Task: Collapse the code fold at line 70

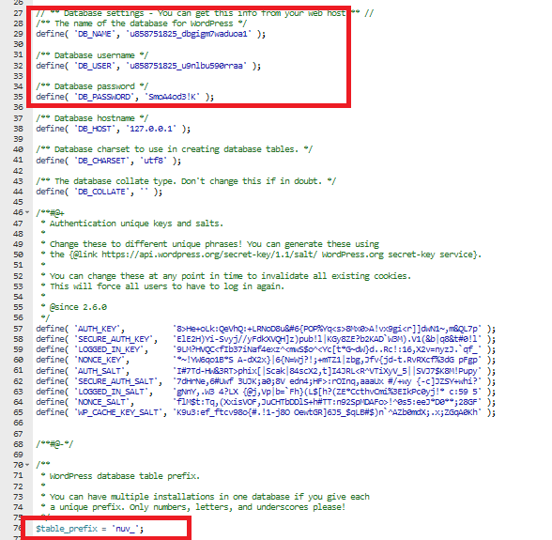Action: [27, 465]
